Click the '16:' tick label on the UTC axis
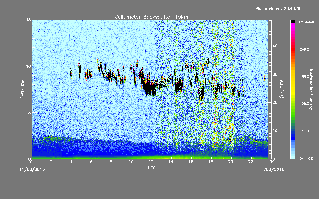Image resolution: width=319 pixels, height=199 pixels. click(x=192, y=162)
